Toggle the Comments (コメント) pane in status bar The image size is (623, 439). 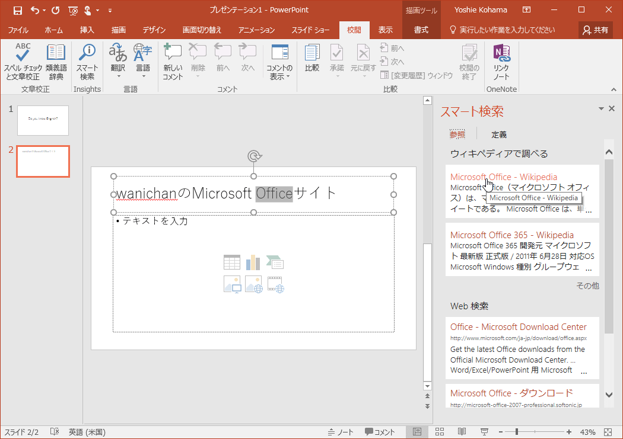coord(380,432)
